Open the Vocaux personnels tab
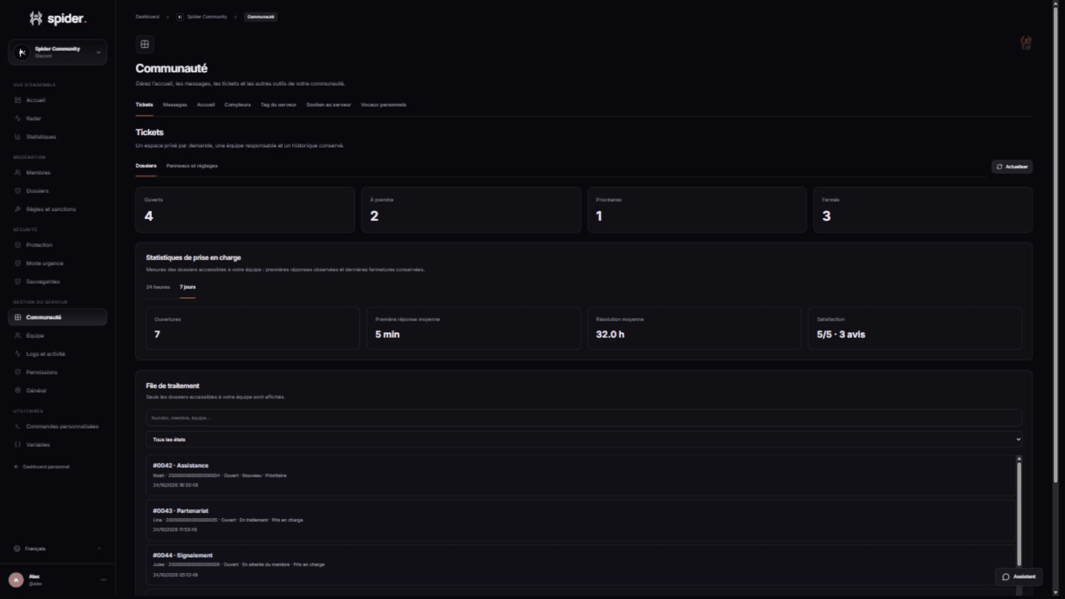 (x=384, y=104)
